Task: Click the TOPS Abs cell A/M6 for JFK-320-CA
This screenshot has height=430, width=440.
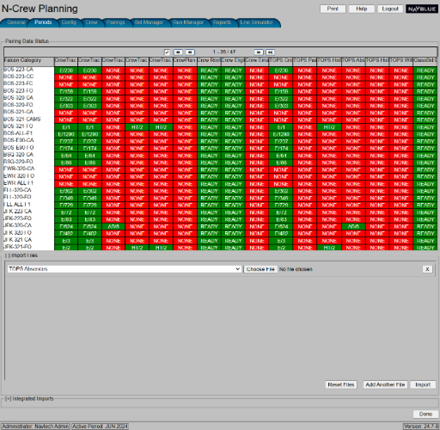Action: [x=353, y=227]
